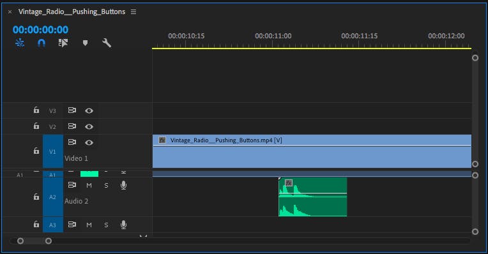
Task: Select the Vintage_Radio__Pushing_Buttons.mp4 video clip
Action: [312, 151]
